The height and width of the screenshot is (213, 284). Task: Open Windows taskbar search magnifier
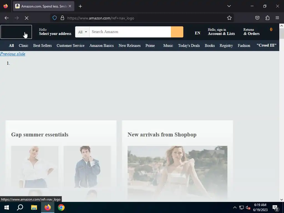(20, 207)
